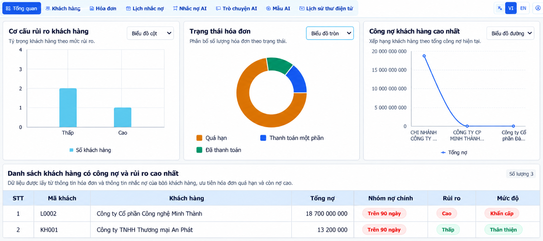Click the debt amount 18 700 000 000
The image size is (543, 241).
(327, 213)
